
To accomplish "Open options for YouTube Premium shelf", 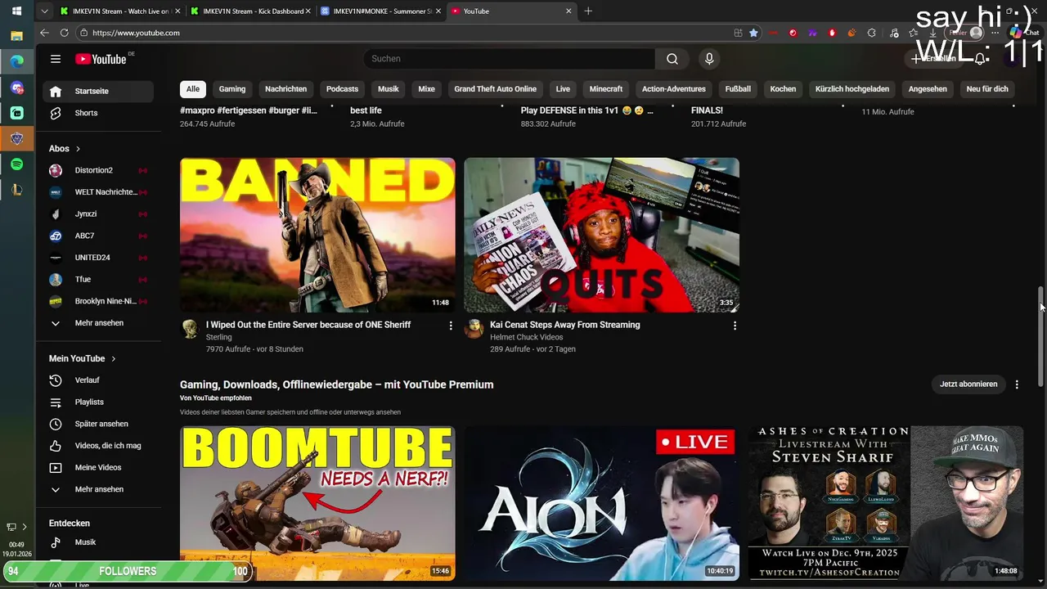I will click(x=1017, y=384).
